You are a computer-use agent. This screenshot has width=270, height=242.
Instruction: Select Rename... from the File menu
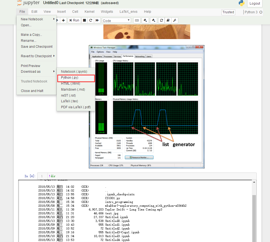(x=37, y=41)
